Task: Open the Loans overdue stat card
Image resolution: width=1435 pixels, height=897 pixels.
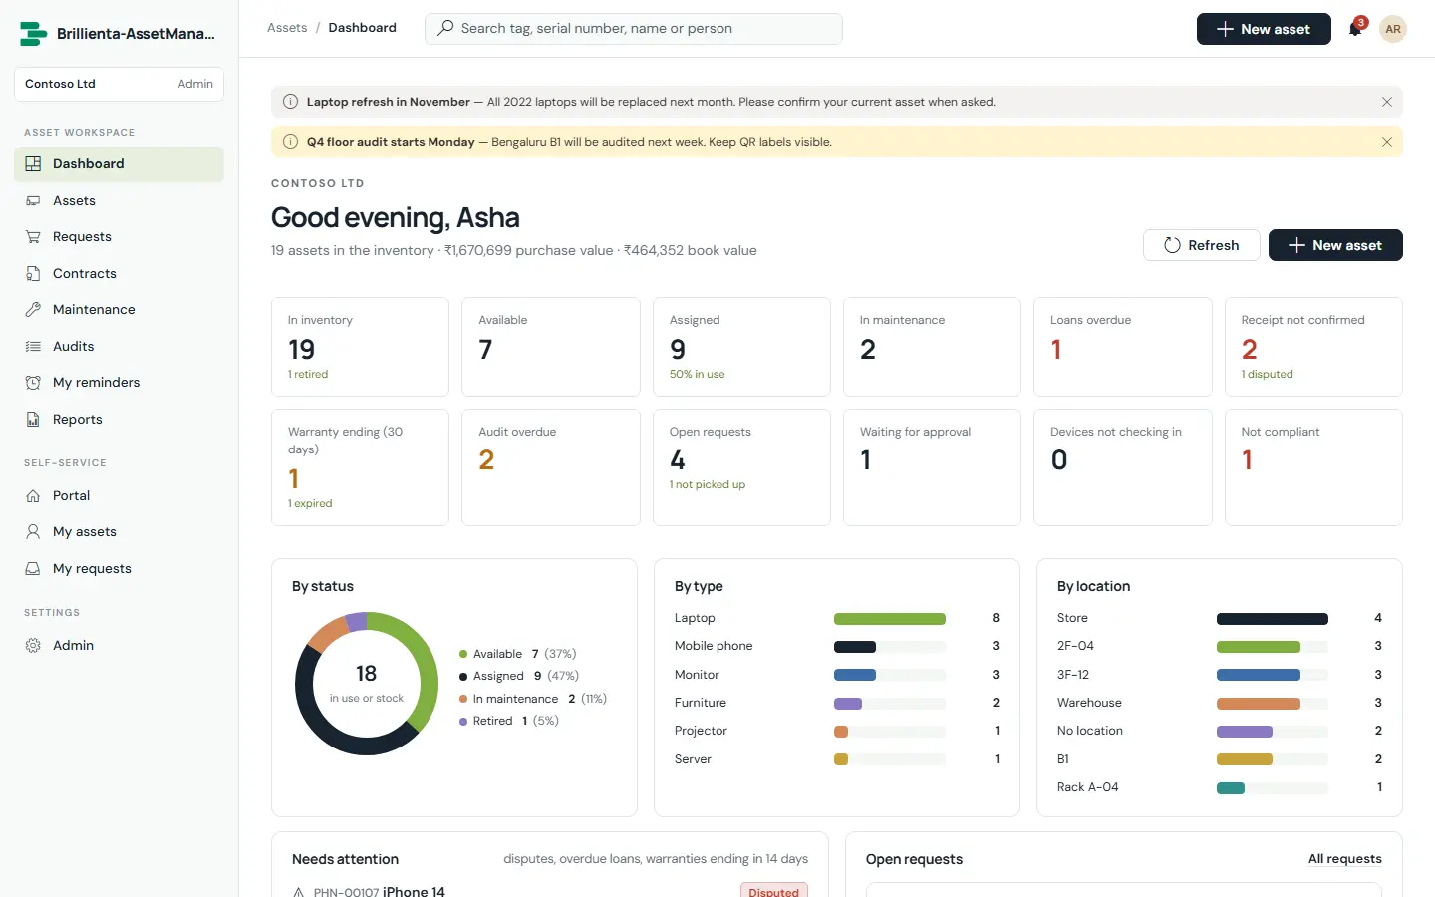Action: [x=1123, y=347]
